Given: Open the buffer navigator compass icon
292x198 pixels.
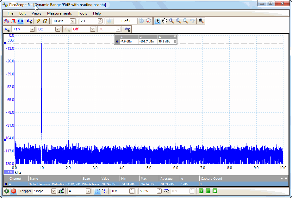Looking at the screenshot, I should [x=149, y=21].
